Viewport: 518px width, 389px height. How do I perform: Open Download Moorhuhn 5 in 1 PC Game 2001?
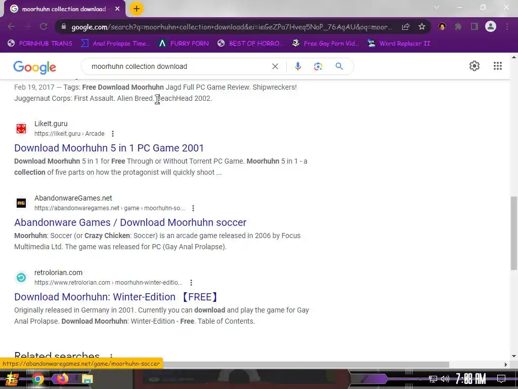(x=109, y=148)
